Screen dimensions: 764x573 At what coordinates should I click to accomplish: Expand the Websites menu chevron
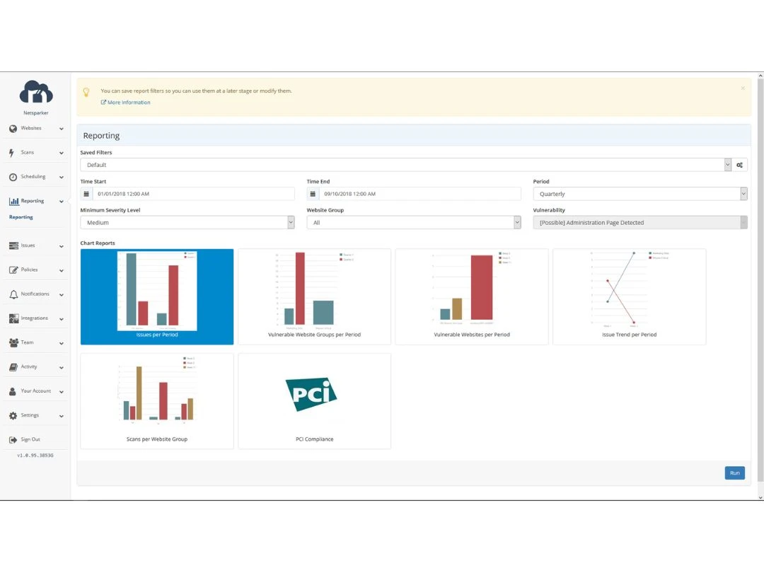tap(62, 129)
